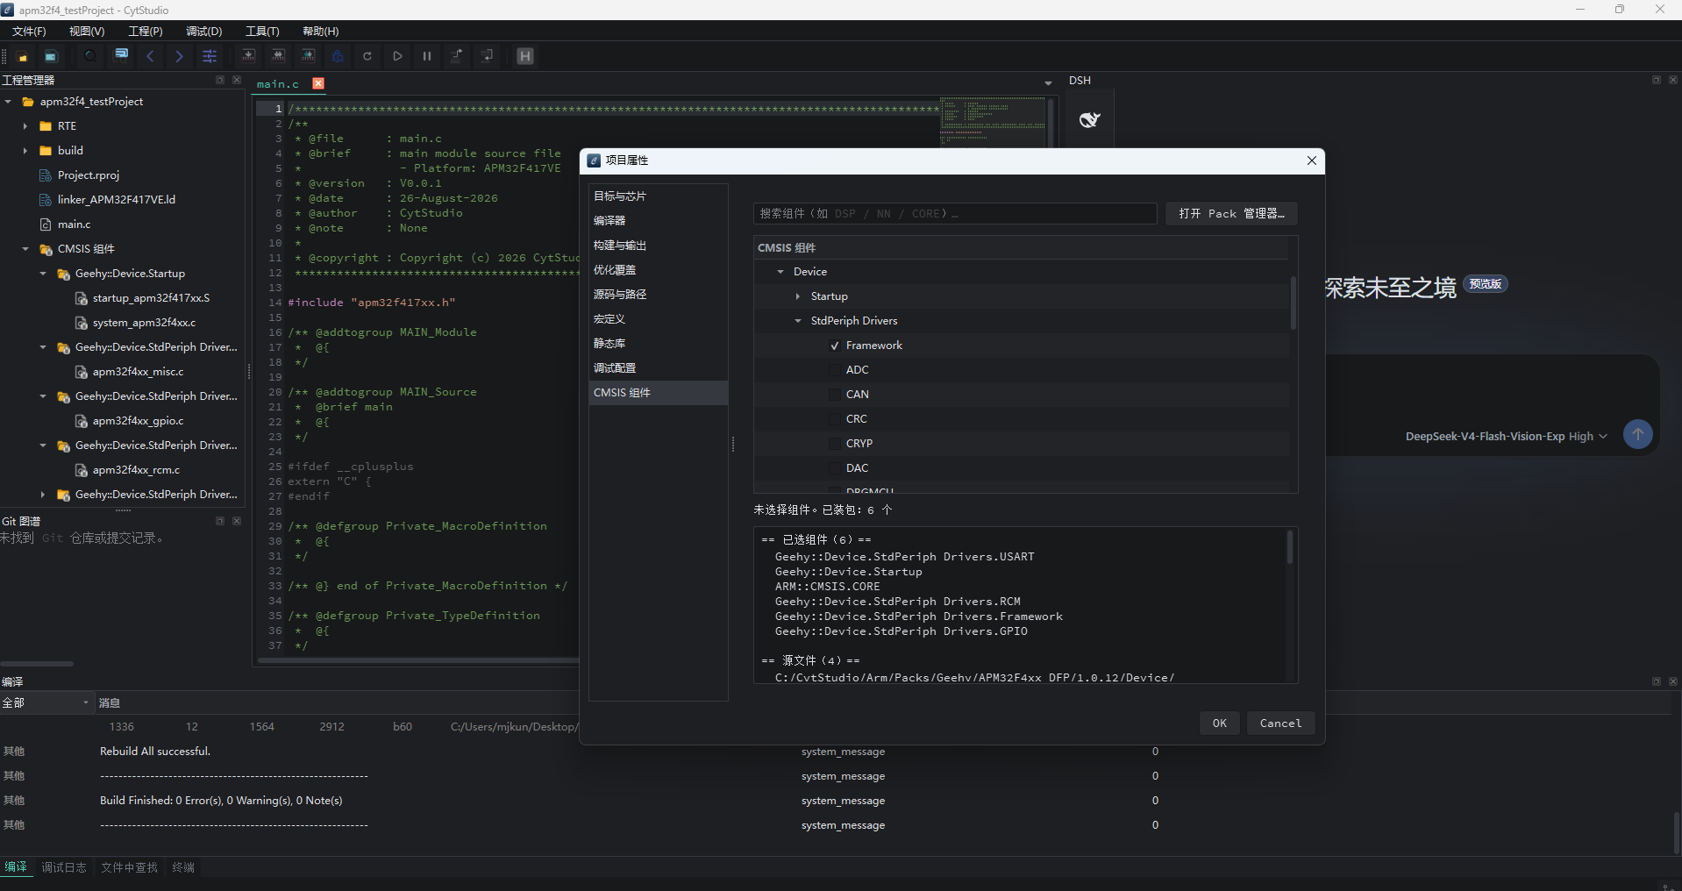Enable the ADC component checkbox
Image resolution: width=1682 pixels, height=891 pixels.
click(x=835, y=370)
